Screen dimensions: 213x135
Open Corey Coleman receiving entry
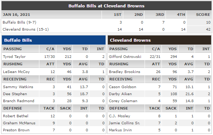click(x=123, y=101)
